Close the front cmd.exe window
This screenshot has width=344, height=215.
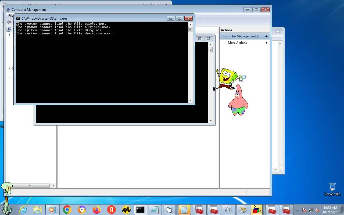(x=189, y=19)
